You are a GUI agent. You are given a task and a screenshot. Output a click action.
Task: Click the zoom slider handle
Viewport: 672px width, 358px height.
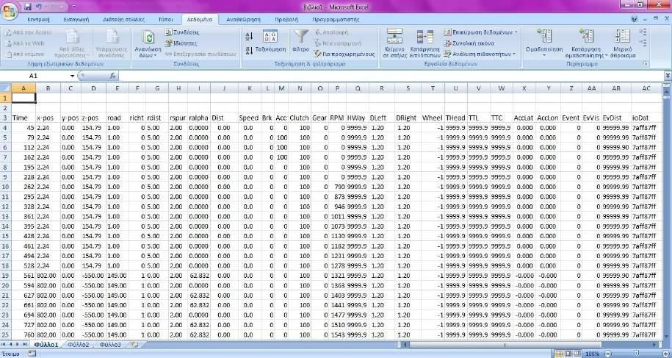[x=637, y=354]
